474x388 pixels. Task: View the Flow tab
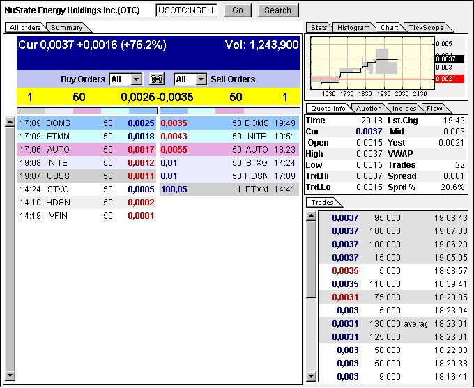(434, 109)
